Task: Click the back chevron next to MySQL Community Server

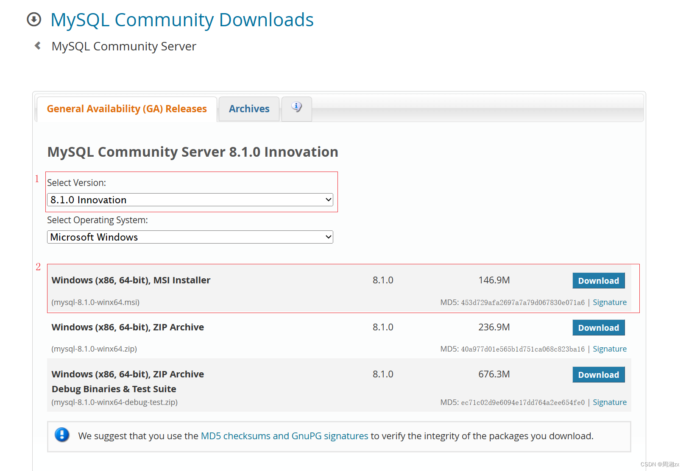Action: coord(37,45)
